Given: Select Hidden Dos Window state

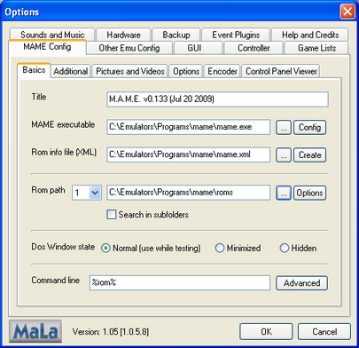Looking at the screenshot, I should point(285,248).
